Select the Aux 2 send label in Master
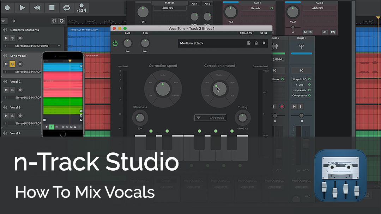The image size is (381, 214). [x=207, y=4]
